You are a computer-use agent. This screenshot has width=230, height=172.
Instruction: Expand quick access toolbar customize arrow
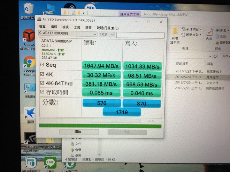(x=84, y=13)
